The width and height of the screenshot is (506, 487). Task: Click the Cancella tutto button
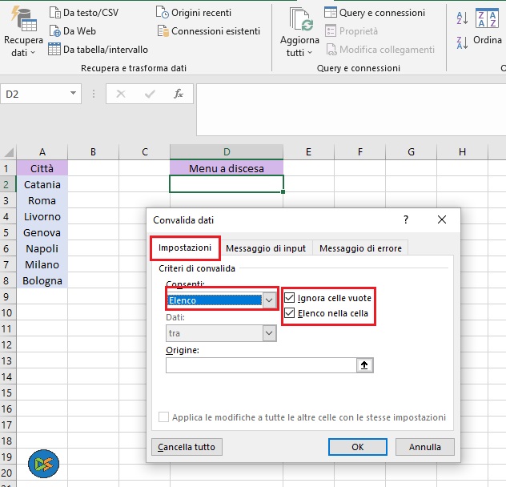tap(187, 446)
